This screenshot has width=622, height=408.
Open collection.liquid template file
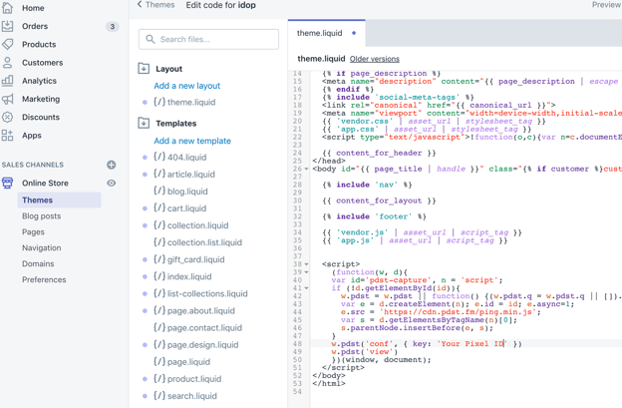[x=198, y=225]
